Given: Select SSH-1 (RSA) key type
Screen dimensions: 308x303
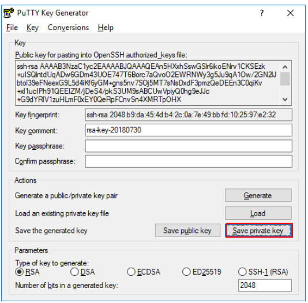Looking at the screenshot, I should pyautogui.click(x=263, y=272).
